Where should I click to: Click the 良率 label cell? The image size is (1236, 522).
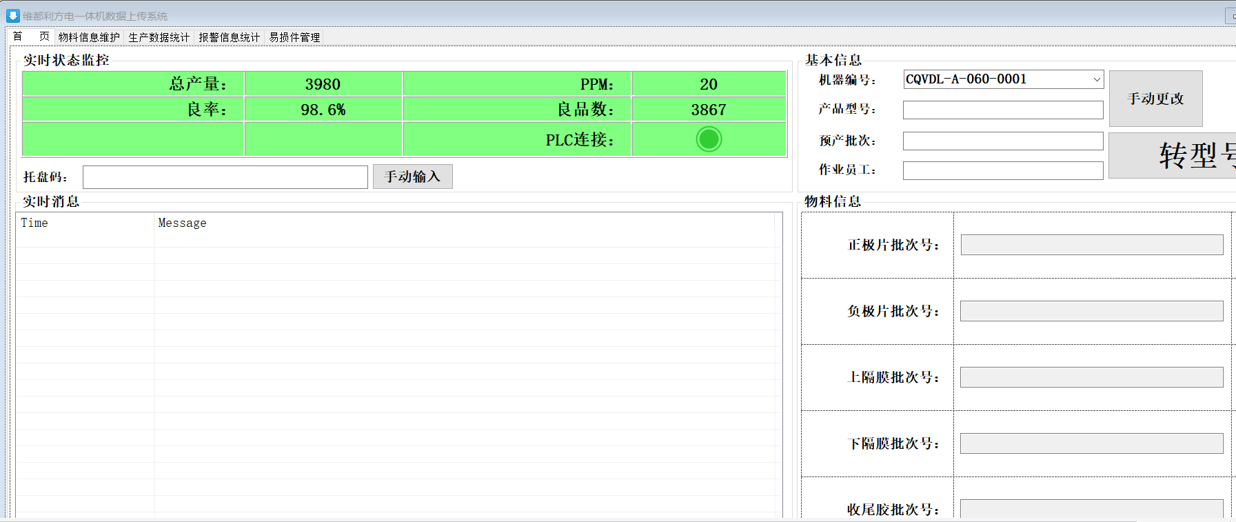(x=133, y=110)
